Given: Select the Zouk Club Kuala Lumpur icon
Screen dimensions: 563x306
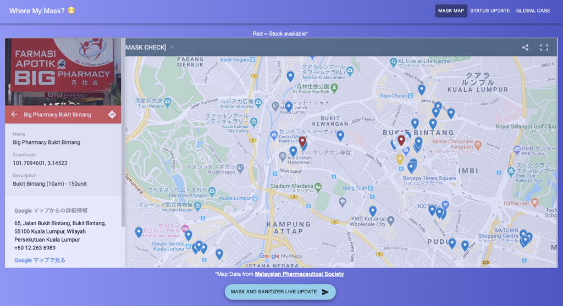Looking at the screenshot, I should coord(511,171).
